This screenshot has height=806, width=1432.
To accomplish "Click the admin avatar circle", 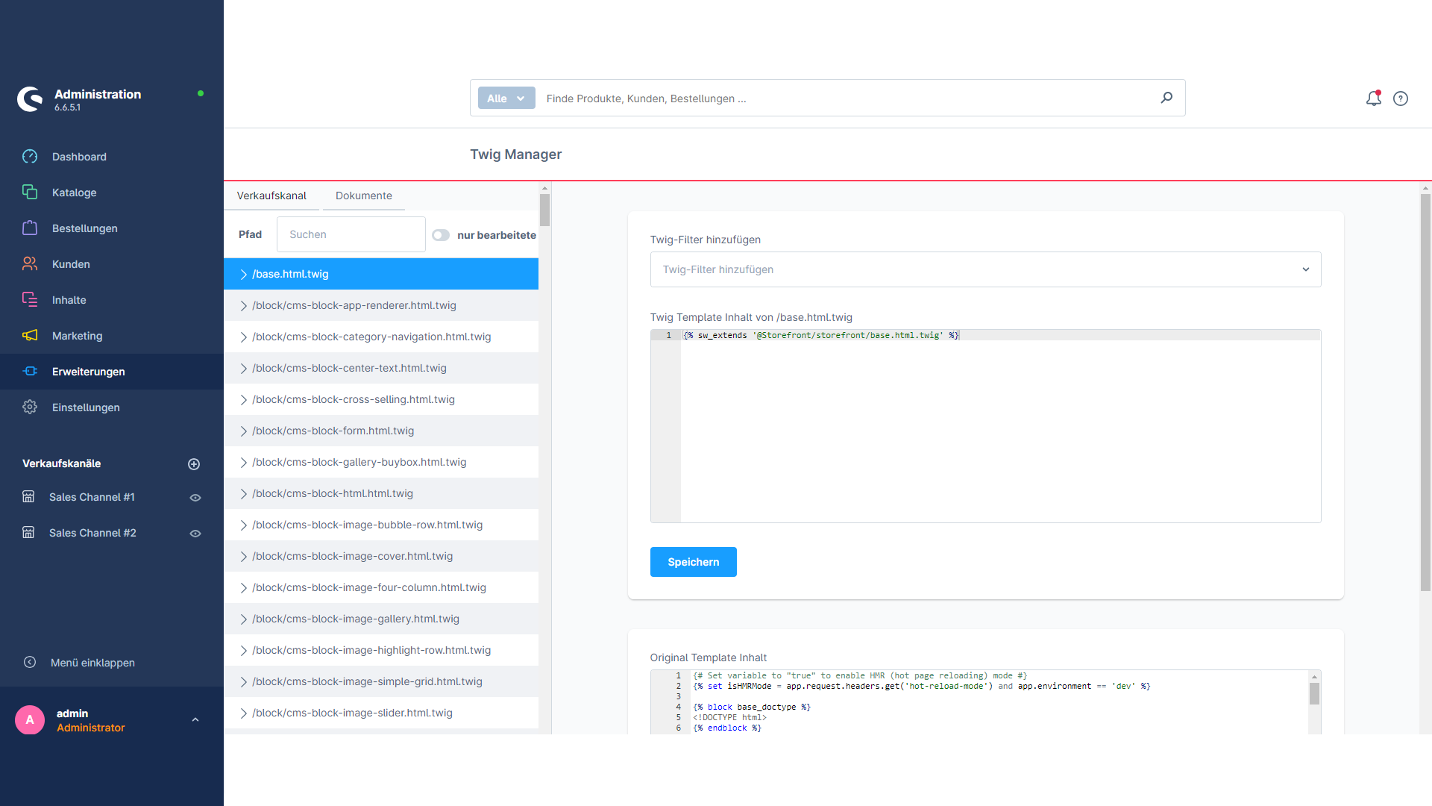I will click(30, 719).
